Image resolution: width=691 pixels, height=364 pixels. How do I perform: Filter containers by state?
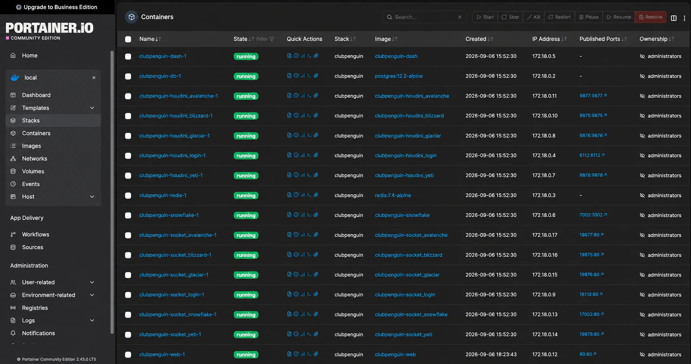tap(266, 39)
